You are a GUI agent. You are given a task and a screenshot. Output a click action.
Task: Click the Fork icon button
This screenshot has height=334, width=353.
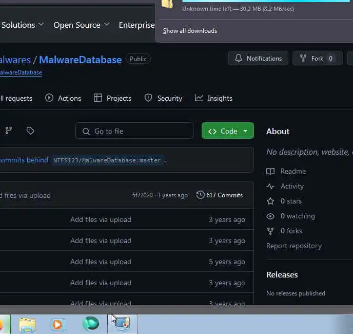click(x=303, y=58)
